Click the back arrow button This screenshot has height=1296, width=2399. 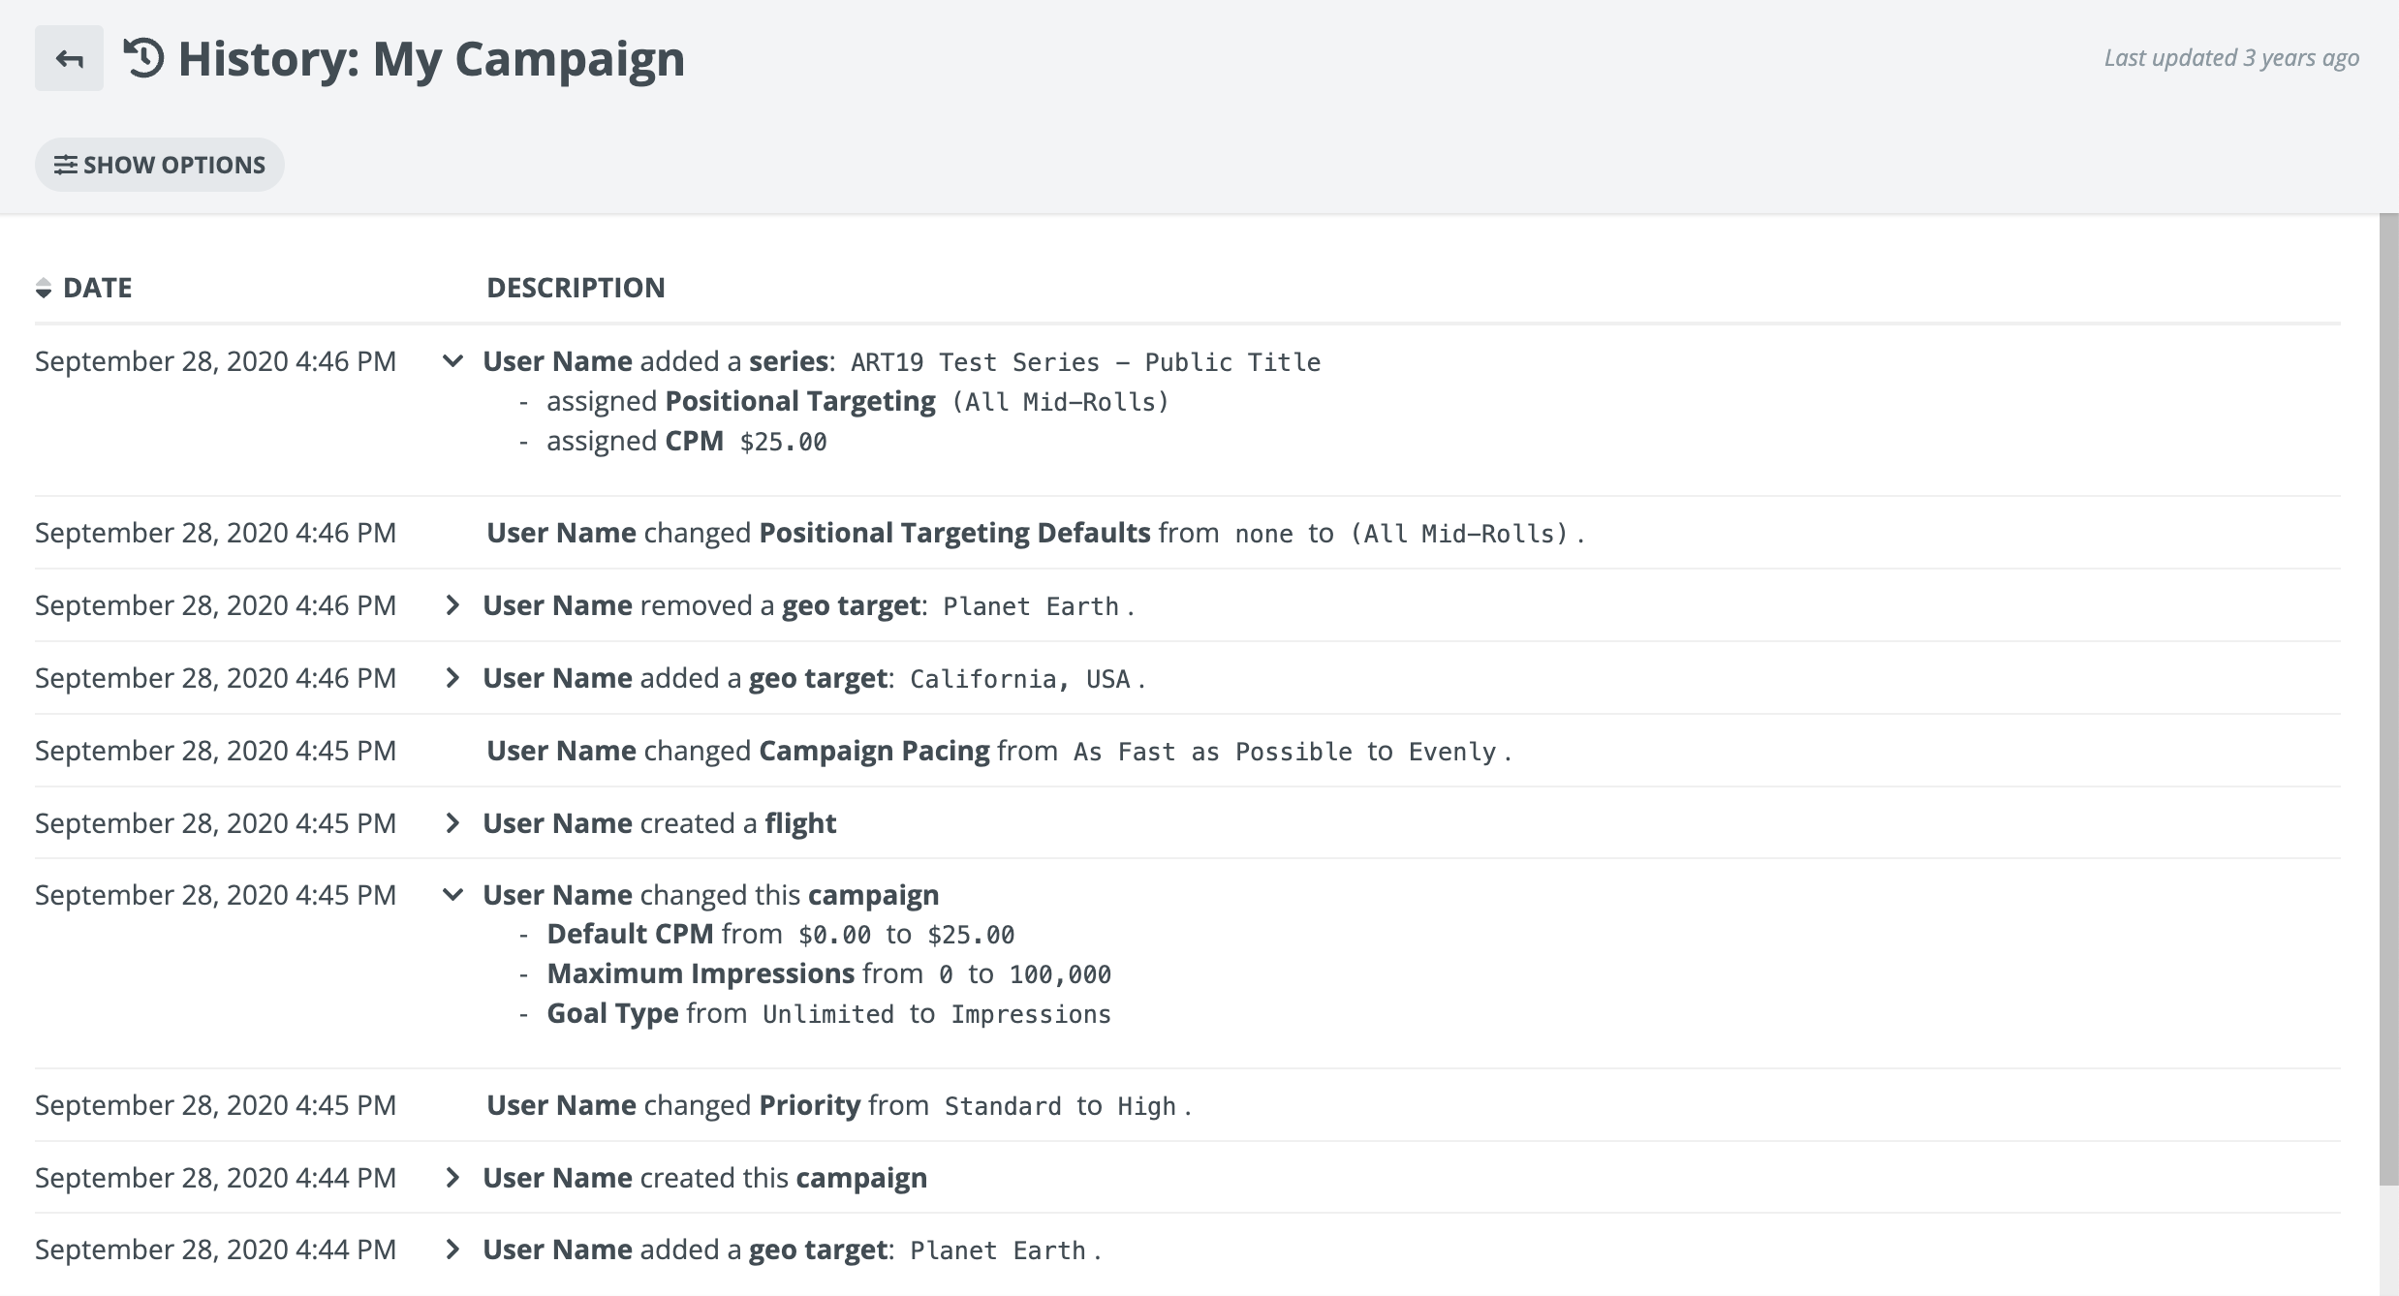point(69,58)
